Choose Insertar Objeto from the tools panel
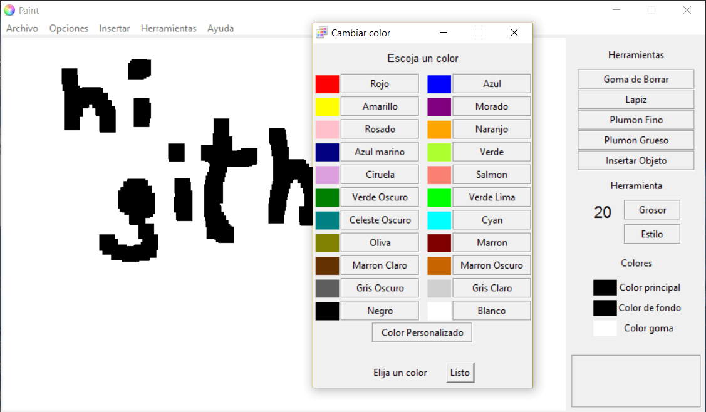This screenshot has width=706, height=412. point(635,160)
